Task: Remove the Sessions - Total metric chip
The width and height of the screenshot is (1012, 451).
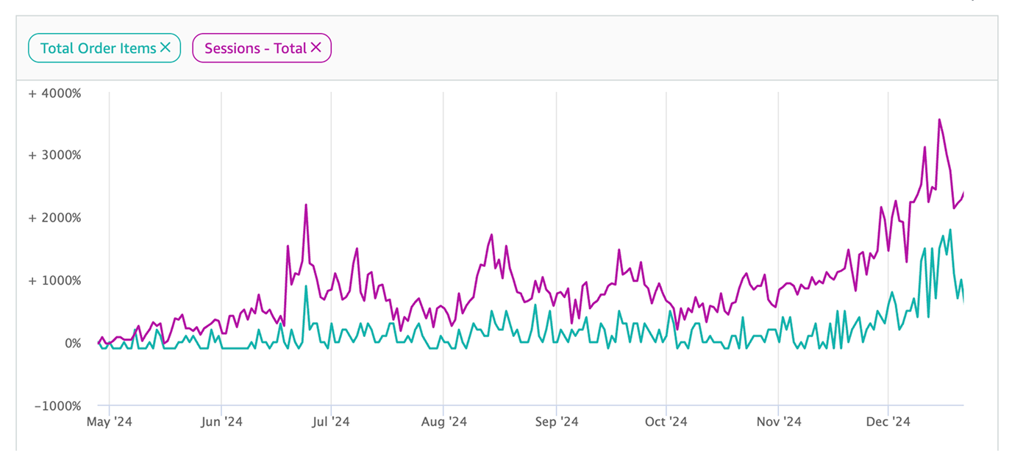Action: 316,48
